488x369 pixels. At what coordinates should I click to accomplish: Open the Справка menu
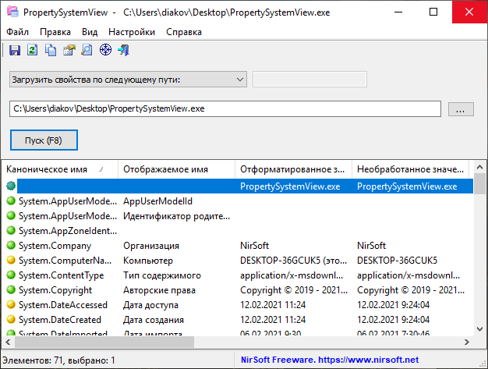pyautogui.click(x=184, y=32)
